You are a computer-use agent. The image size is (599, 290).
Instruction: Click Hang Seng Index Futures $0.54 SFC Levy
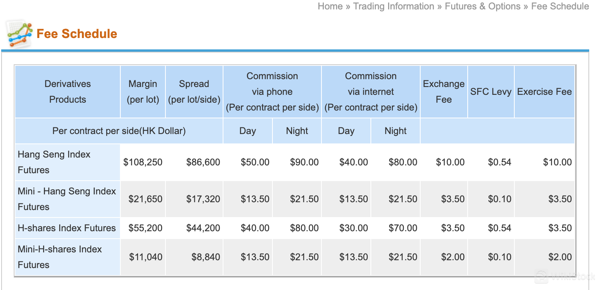click(500, 162)
